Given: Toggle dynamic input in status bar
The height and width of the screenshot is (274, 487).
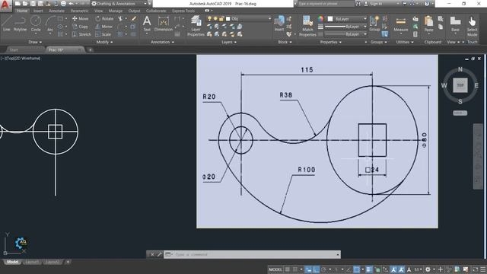Looking at the screenshot, I should (308, 269).
